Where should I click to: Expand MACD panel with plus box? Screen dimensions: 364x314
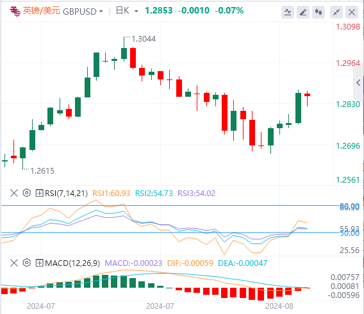(x=39, y=263)
